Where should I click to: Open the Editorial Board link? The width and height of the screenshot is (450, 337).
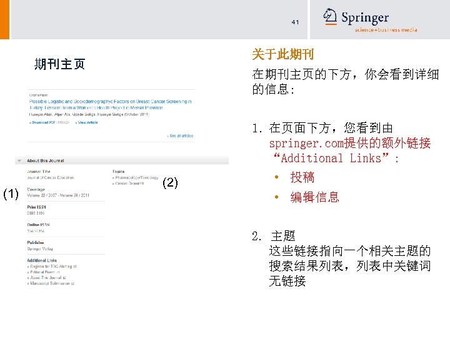43,272
